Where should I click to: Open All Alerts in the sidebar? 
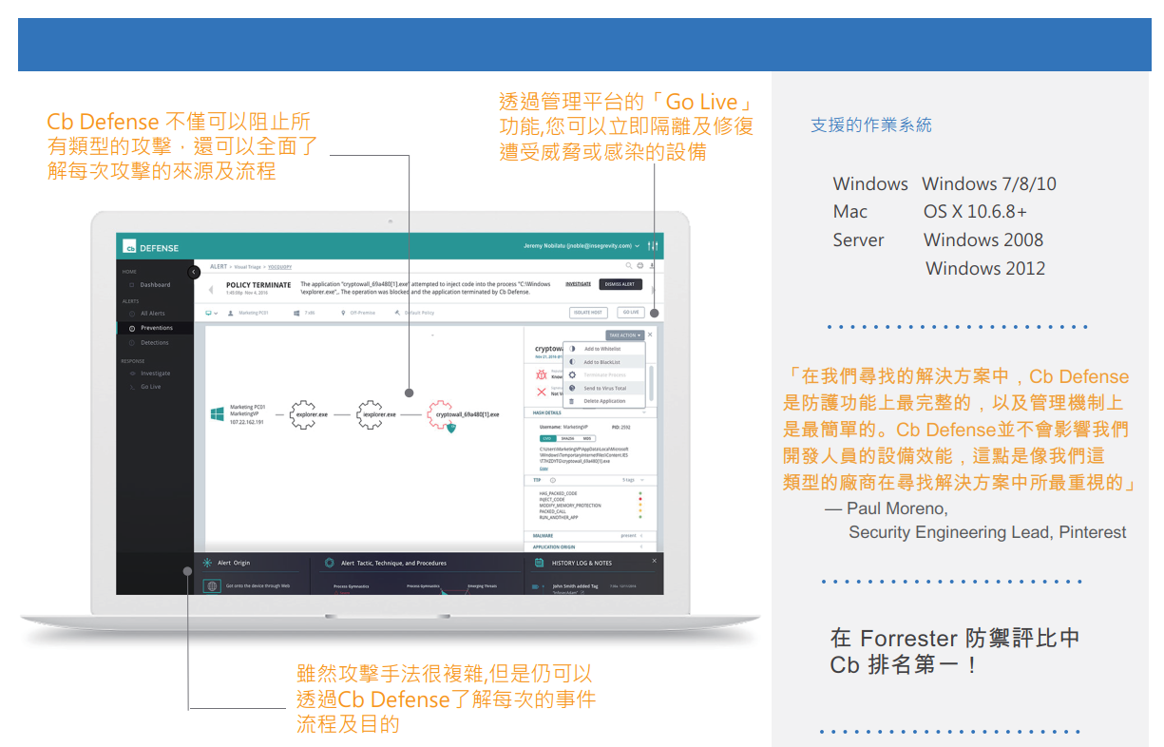click(x=155, y=313)
